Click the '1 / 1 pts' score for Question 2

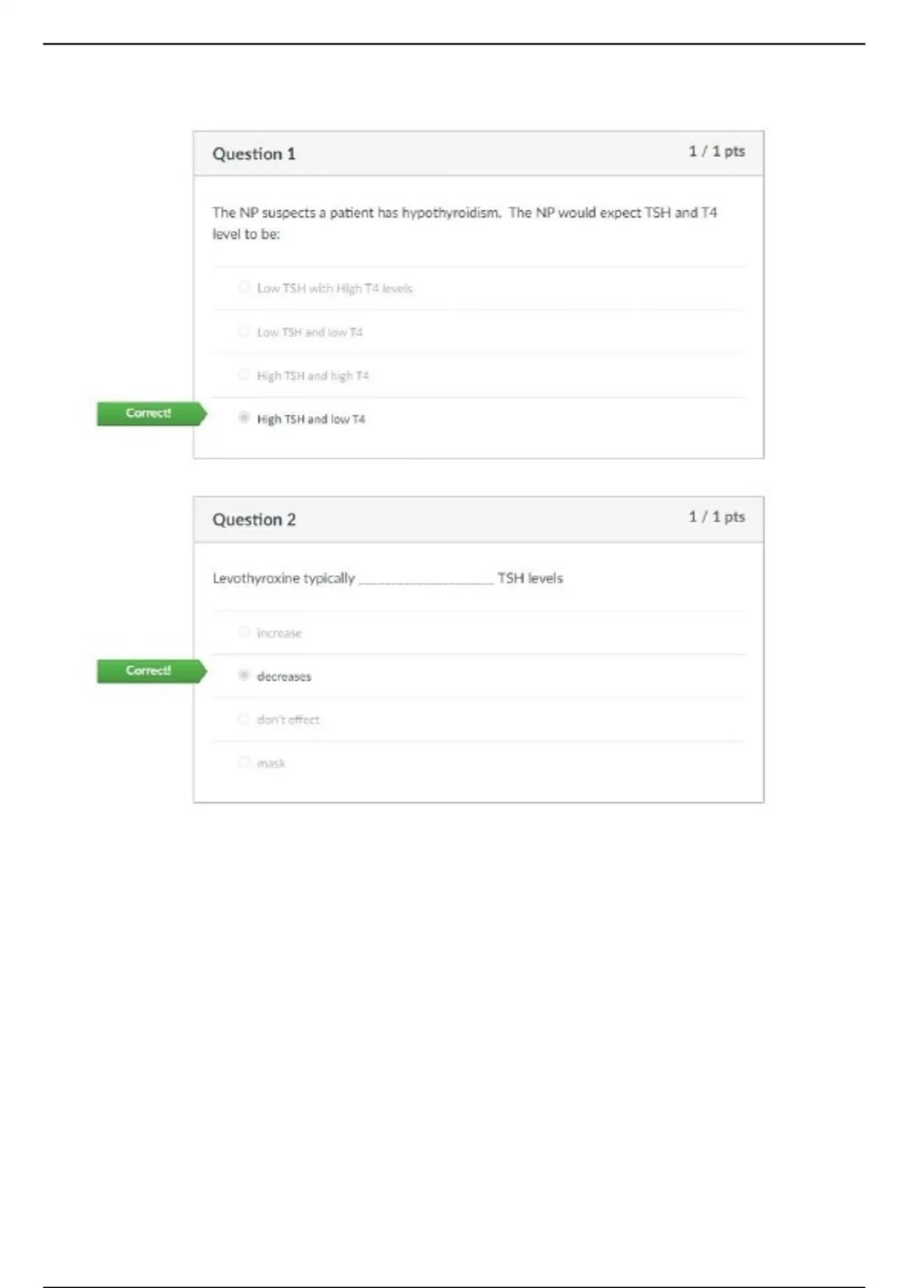[x=717, y=517]
